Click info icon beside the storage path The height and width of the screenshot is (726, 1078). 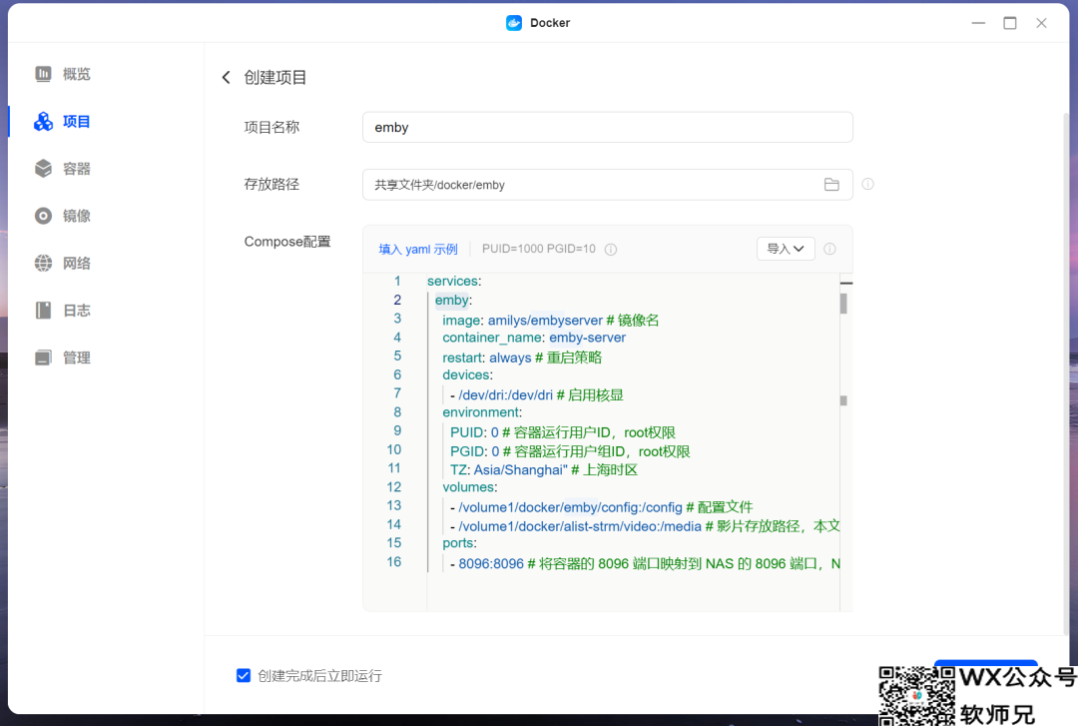coord(867,185)
